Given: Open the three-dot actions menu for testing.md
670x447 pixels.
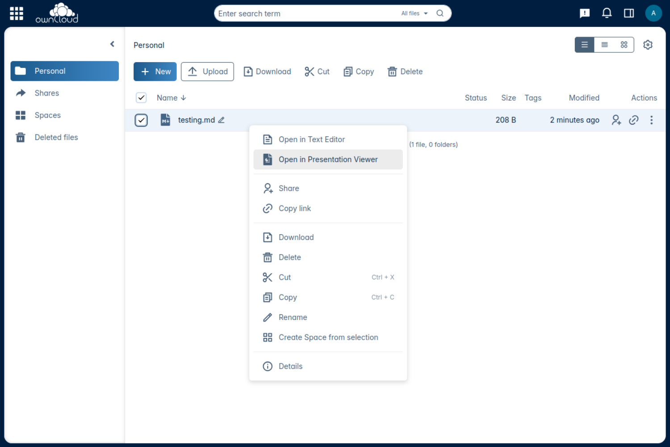Looking at the screenshot, I should click(651, 120).
